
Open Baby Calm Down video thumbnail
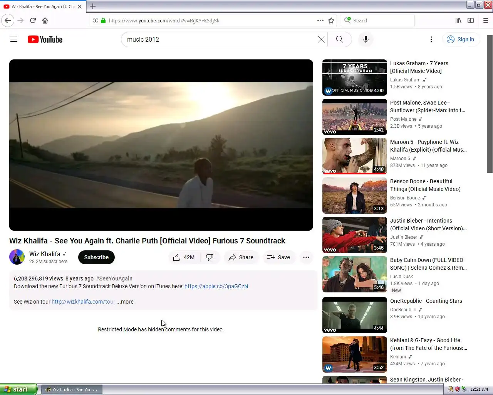tap(355, 274)
